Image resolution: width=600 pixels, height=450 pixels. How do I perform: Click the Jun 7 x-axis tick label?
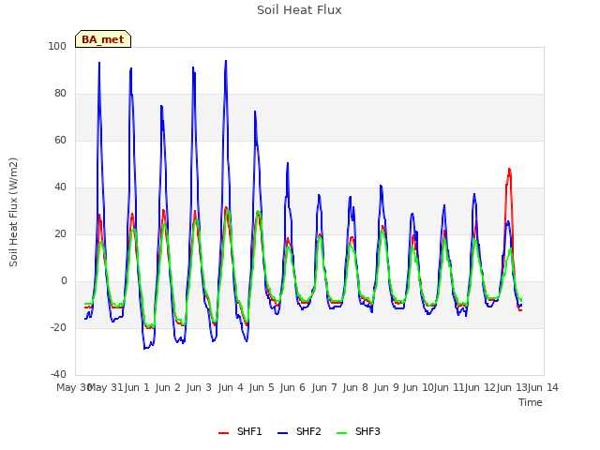pos(324,387)
